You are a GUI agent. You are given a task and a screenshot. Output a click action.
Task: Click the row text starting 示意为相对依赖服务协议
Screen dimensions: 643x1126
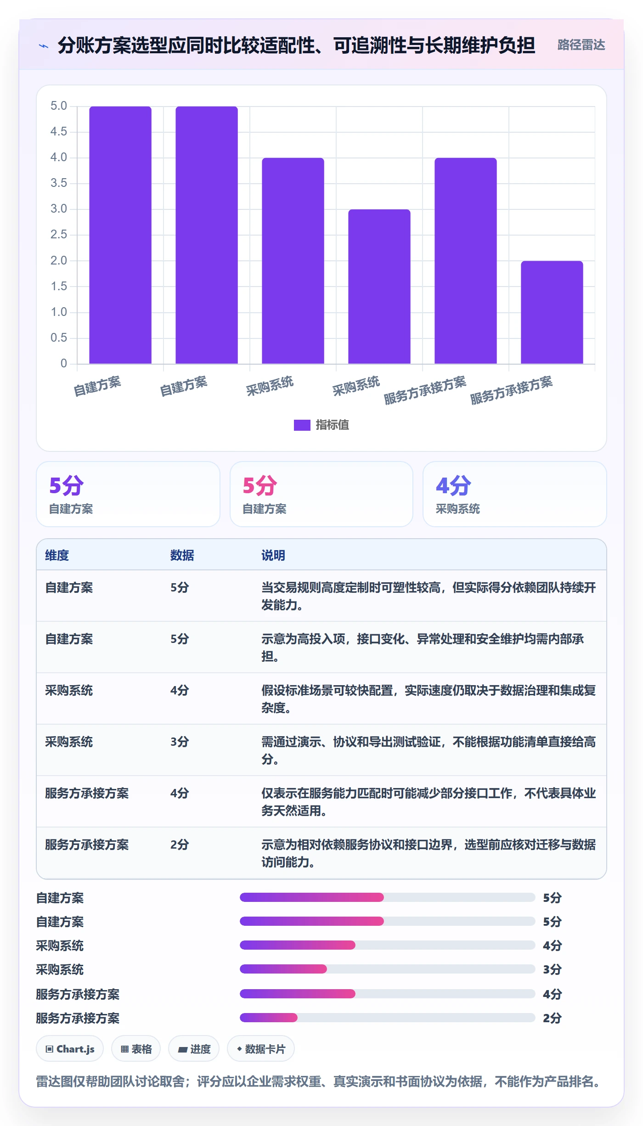(429, 853)
